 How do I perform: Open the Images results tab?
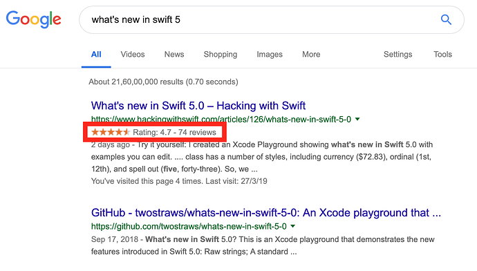click(x=270, y=55)
